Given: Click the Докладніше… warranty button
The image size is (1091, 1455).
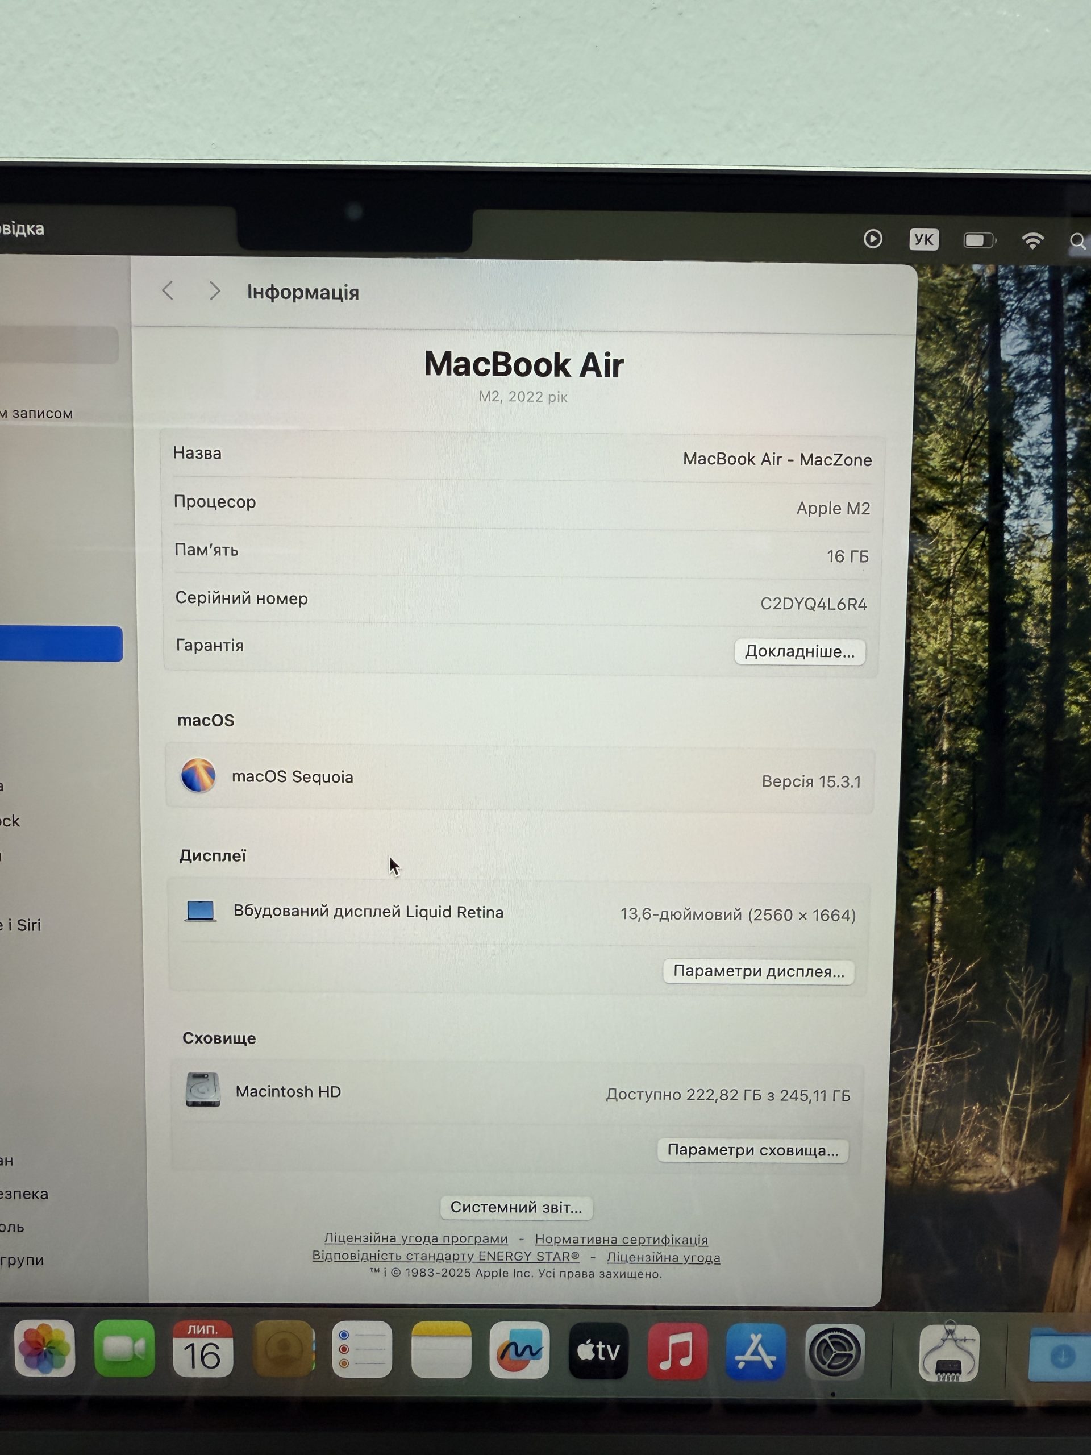Looking at the screenshot, I should 799,652.
